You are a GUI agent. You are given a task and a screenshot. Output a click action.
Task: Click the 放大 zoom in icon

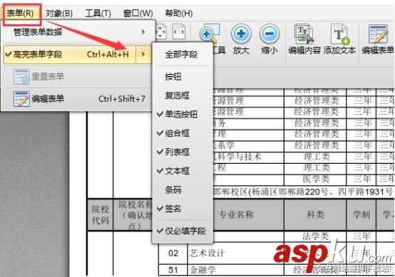point(241,33)
